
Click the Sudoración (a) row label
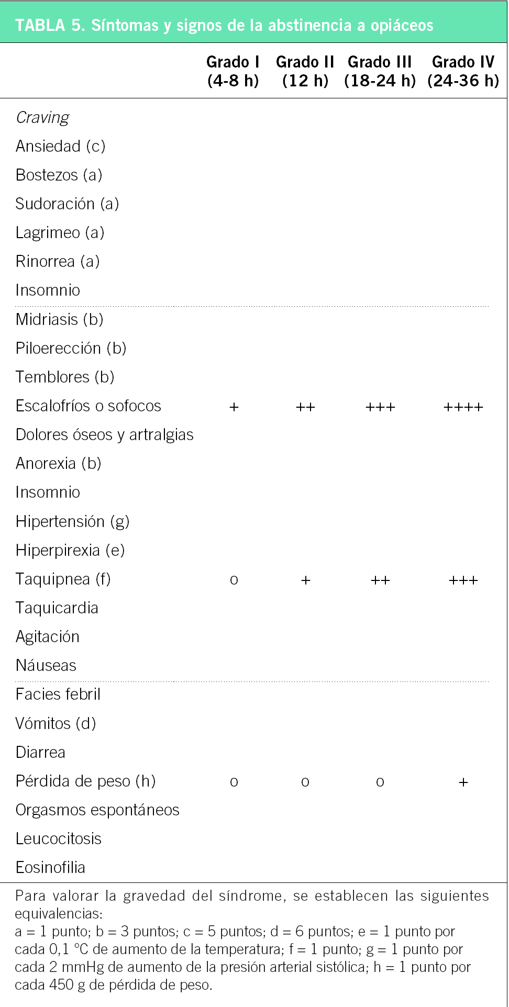(x=67, y=204)
